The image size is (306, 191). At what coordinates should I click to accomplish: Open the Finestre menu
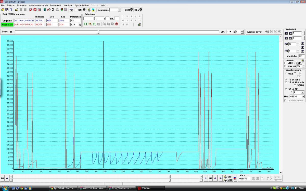coord(11,5)
